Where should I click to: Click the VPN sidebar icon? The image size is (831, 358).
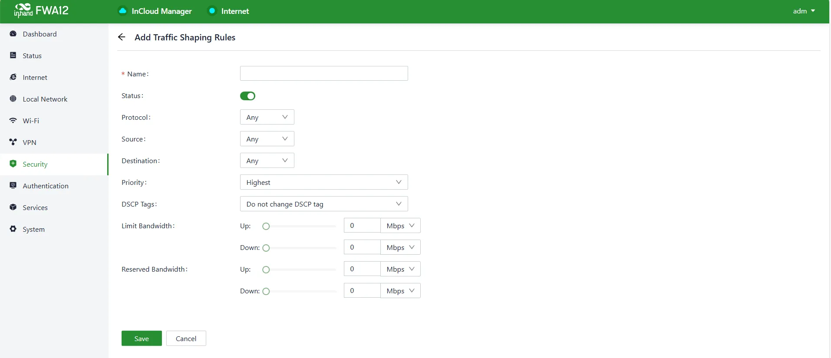[13, 142]
